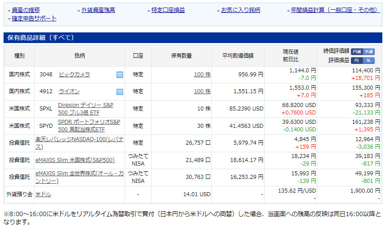Open 楽天レバレッジNASDAQ-100 fund details

point(79,142)
